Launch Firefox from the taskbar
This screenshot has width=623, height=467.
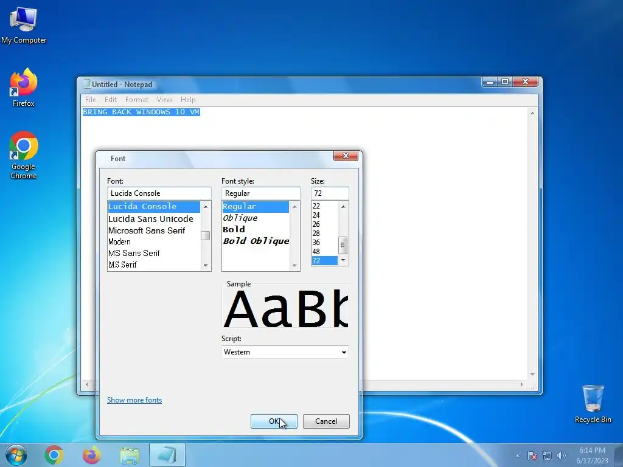[x=91, y=455]
